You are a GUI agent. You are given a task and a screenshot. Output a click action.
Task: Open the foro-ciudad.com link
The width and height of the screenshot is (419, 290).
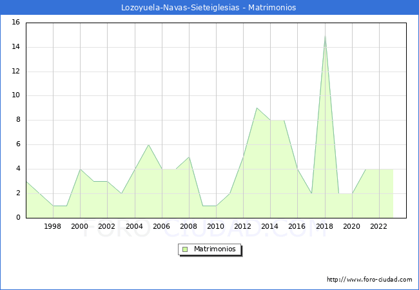pyautogui.click(x=369, y=280)
